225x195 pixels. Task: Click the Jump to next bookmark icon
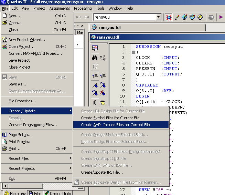[103, 85]
